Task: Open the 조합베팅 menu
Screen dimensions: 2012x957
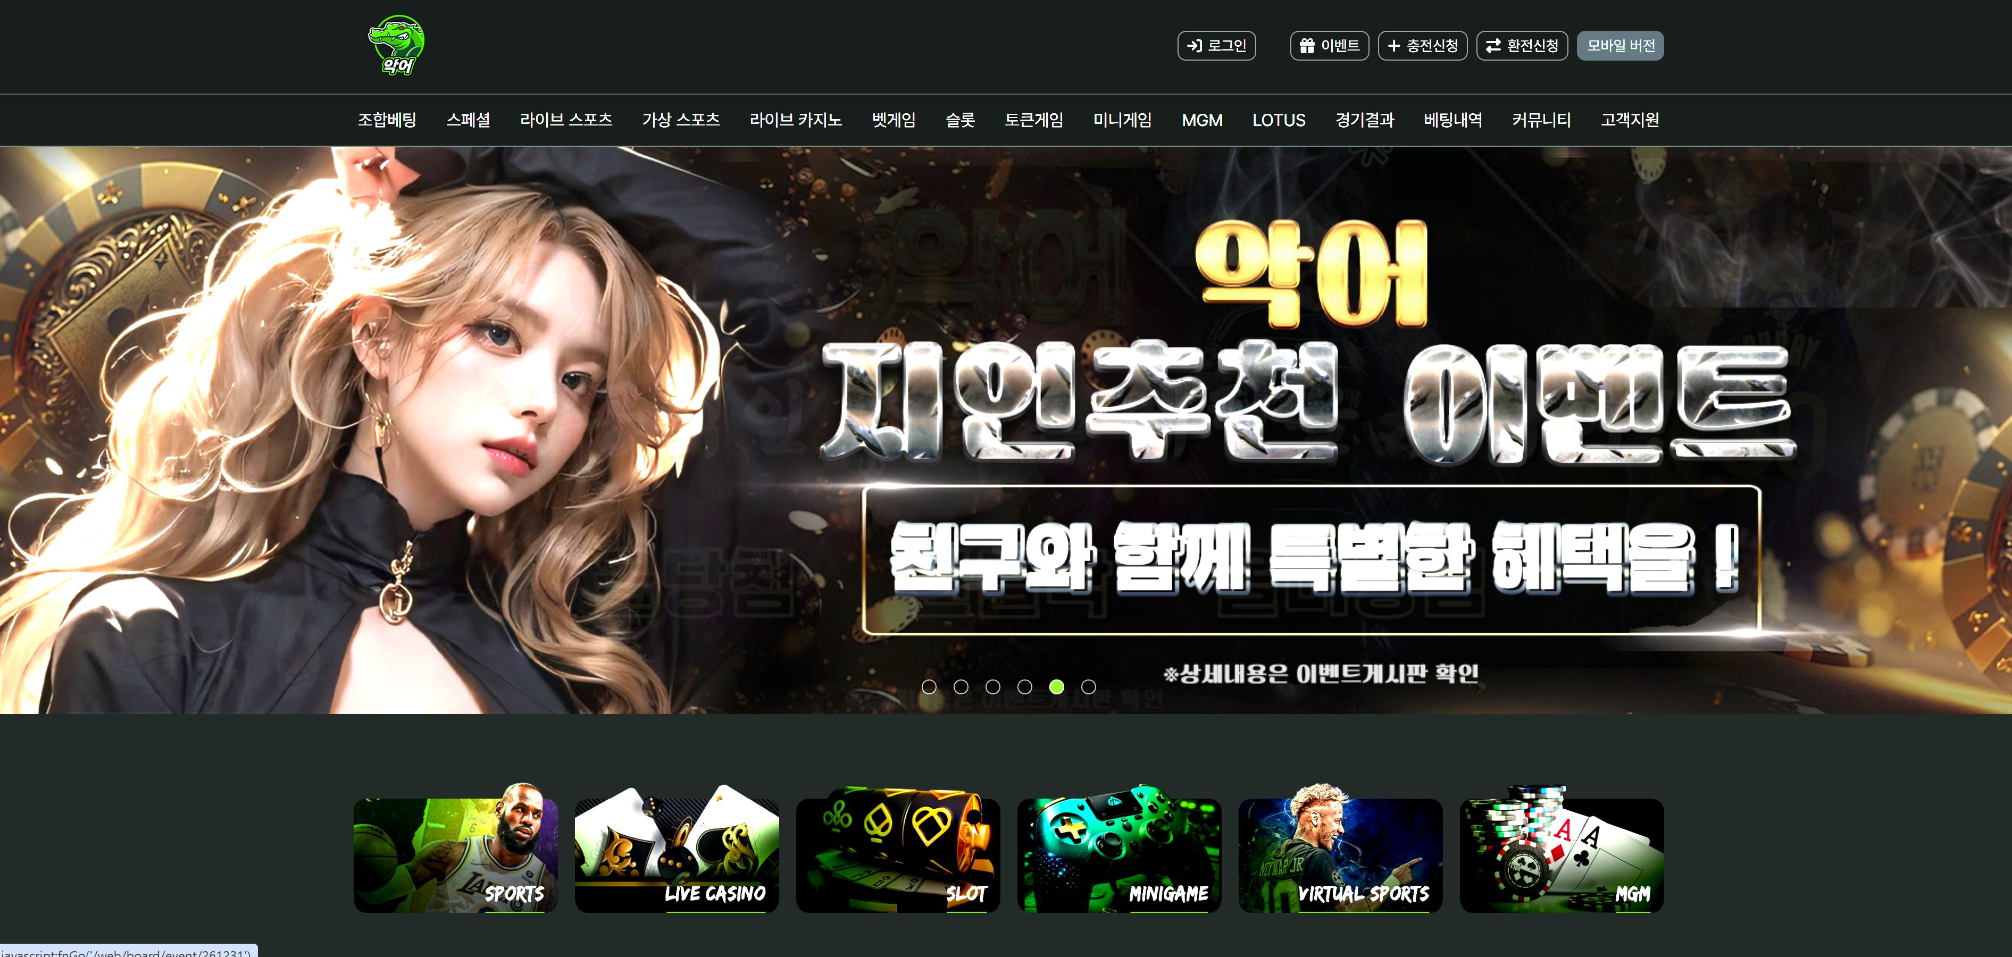Action: tap(387, 120)
